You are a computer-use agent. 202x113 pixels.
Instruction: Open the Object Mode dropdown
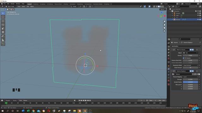click(11, 6)
